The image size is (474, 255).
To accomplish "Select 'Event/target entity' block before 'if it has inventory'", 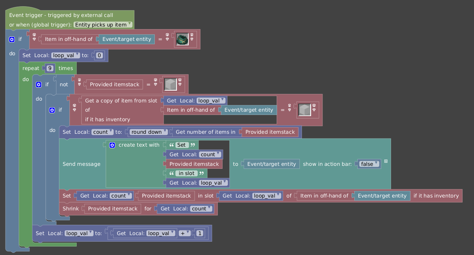I will (x=382, y=196).
